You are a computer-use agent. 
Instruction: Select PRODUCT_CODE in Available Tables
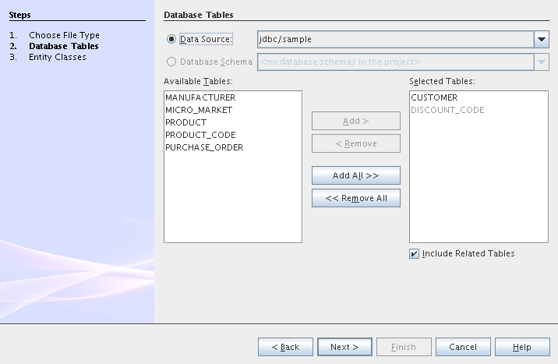click(x=200, y=135)
